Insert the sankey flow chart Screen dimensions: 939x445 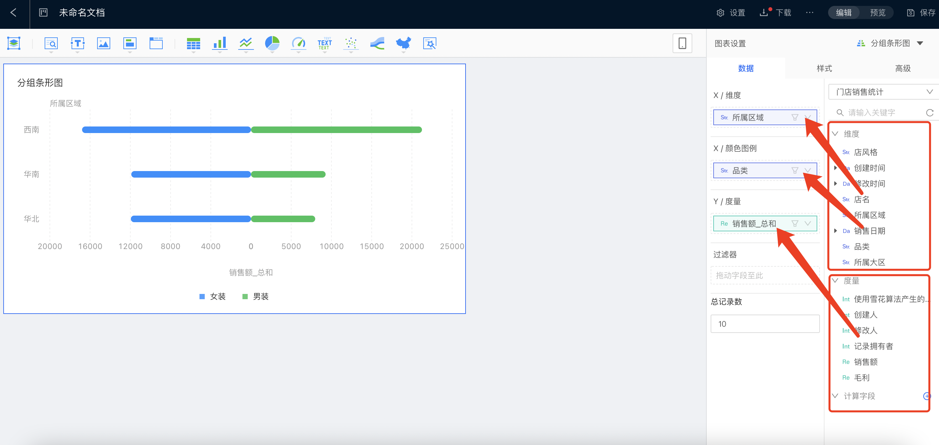point(377,43)
